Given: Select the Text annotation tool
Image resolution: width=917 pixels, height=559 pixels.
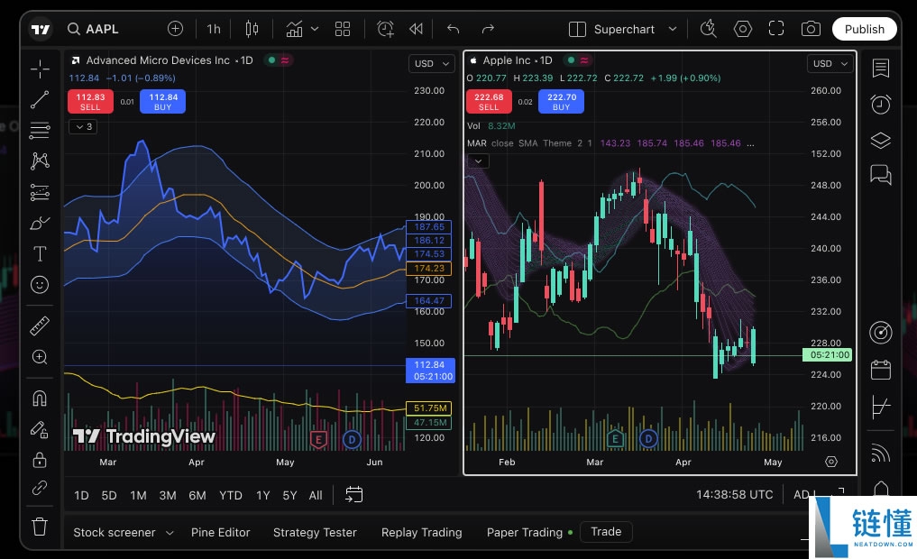Looking at the screenshot, I should 40,253.
